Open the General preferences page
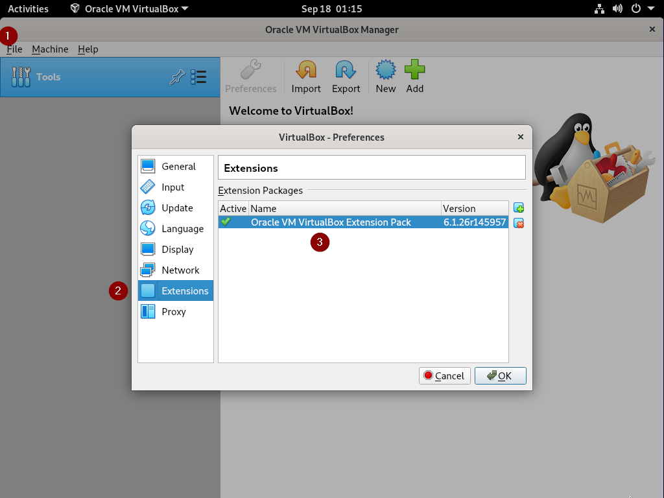Screen dimensions: 664x498 (x=175, y=167)
